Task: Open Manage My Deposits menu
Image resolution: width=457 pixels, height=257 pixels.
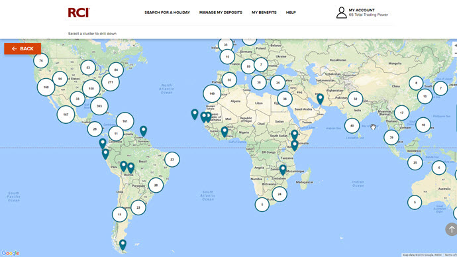Action: 221,13
